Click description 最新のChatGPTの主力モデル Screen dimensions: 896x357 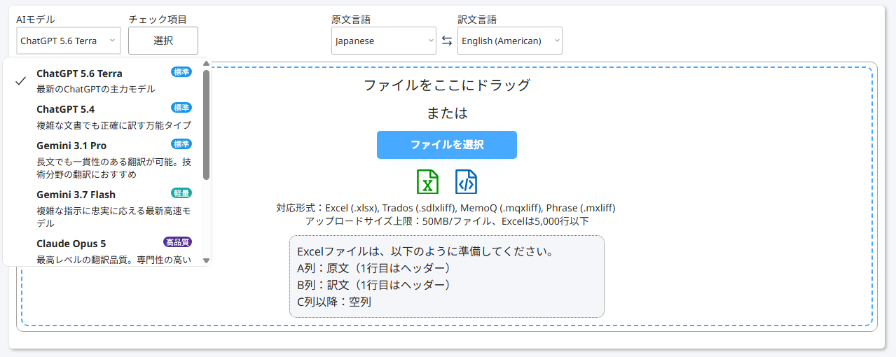pos(96,89)
